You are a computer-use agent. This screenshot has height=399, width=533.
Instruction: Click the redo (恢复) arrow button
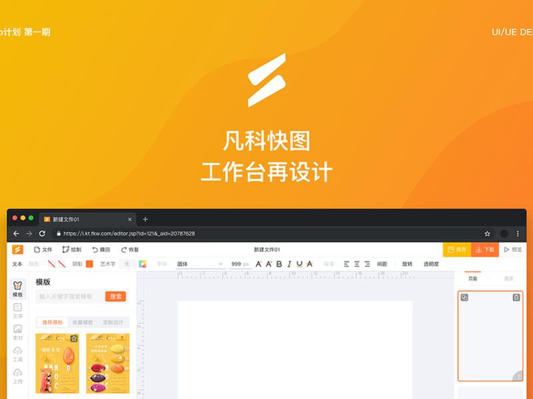pos(130,249)
